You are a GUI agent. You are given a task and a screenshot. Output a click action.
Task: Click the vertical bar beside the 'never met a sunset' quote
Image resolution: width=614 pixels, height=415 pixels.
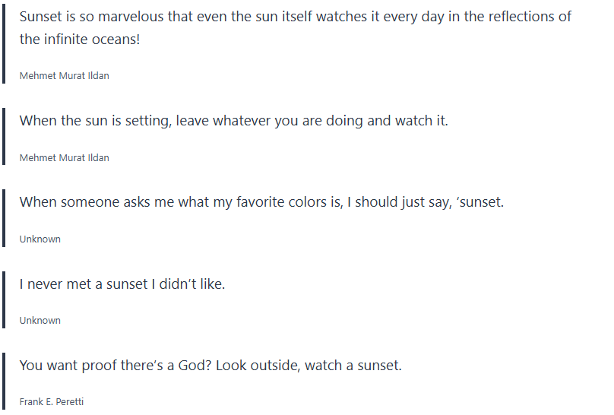coord(4,300)
